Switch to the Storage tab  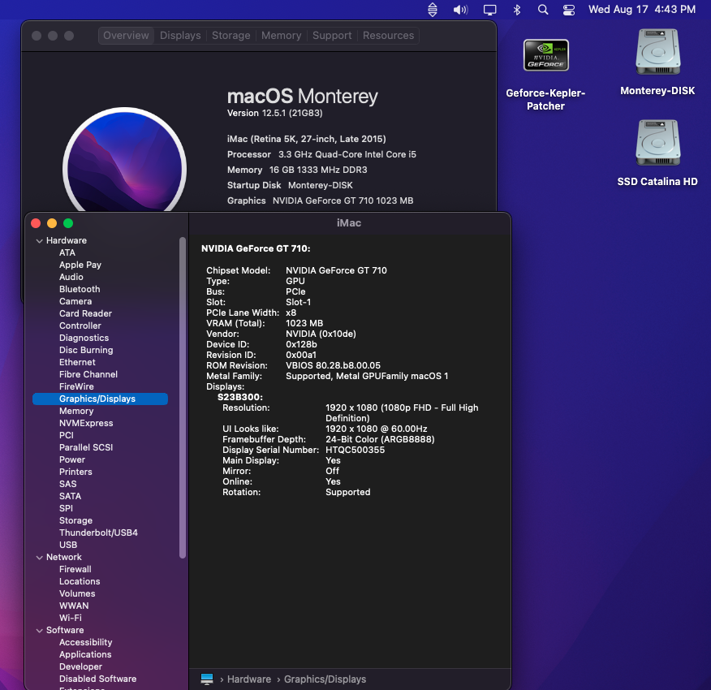(231, 36)
